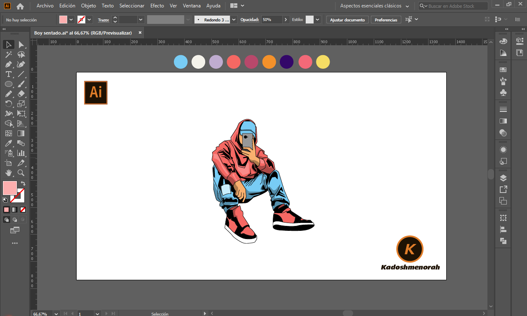Open the Estilo graphic style dropdown
Image resolution: width=527 pixels, height=316 pixels.
(317, 20)
